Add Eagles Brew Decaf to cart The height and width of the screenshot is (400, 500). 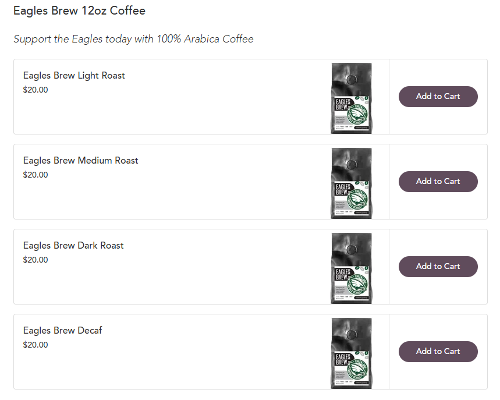pos(438,352)
